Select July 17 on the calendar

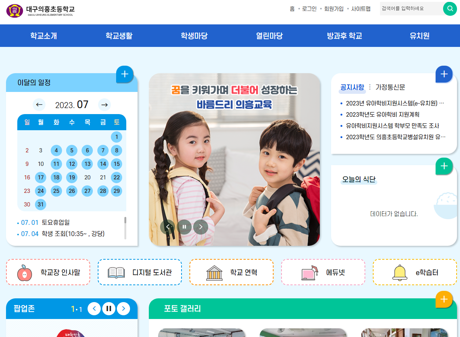(x=41, y=178)
